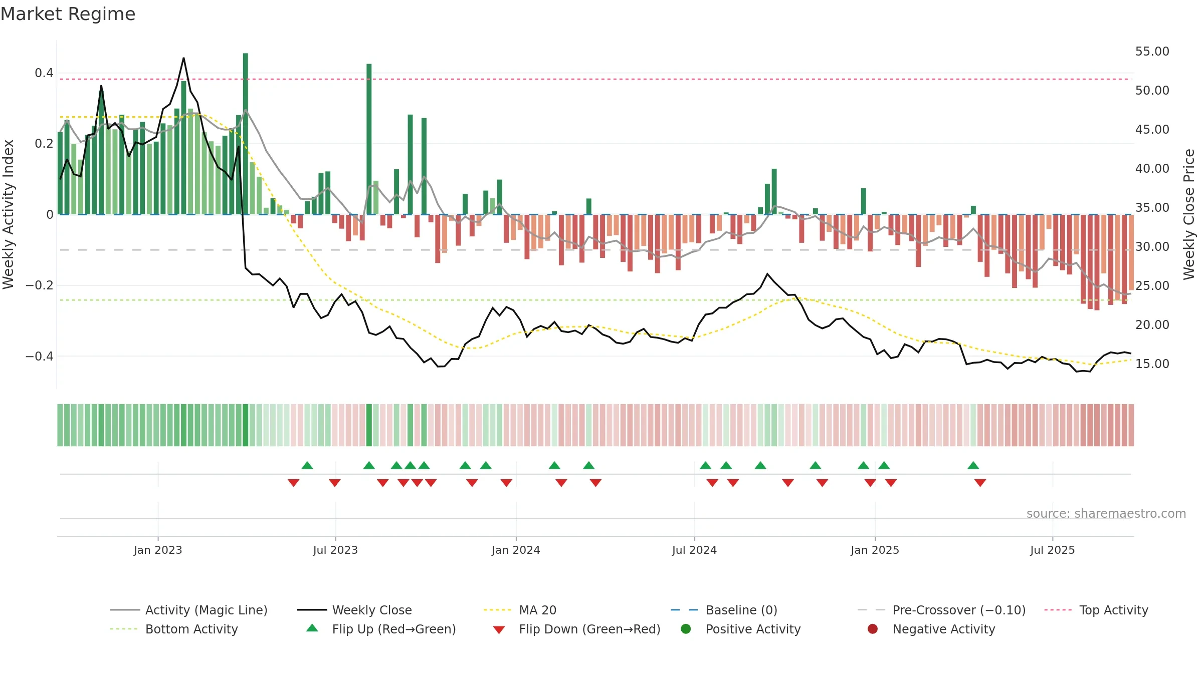Click the first green flip-up marker
The width and height of the screenshot is (1203, 676).
tap(307, 465)
